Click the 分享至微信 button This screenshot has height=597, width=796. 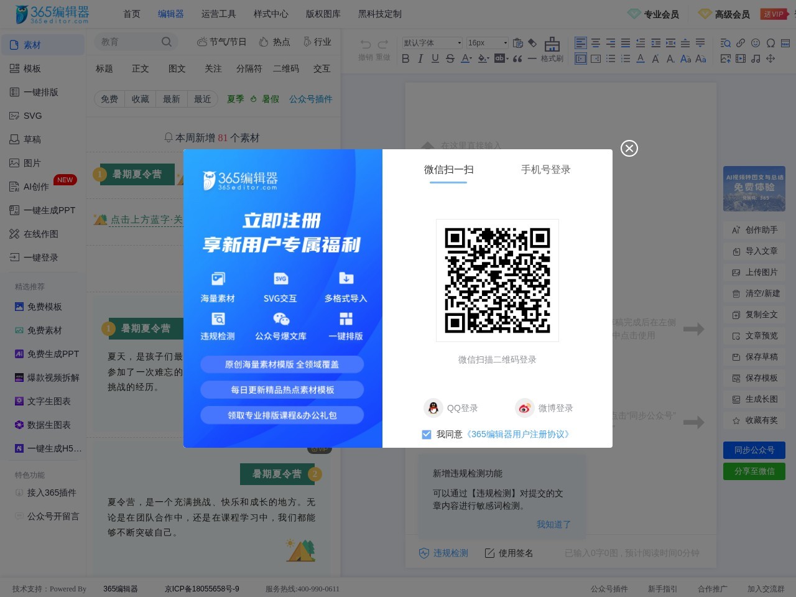(754, 471)
